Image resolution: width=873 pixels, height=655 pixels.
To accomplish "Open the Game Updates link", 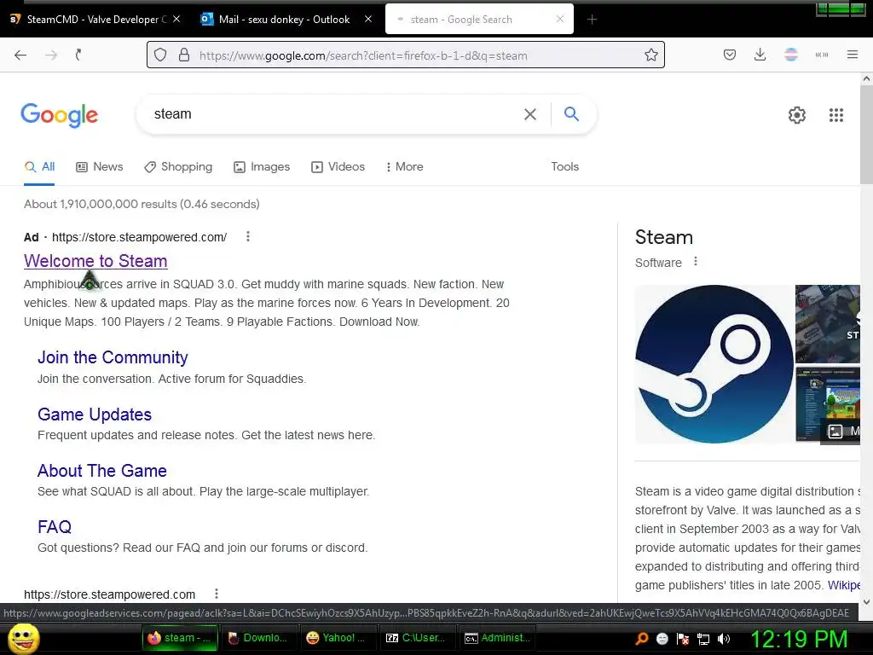I will click(95, 414).
